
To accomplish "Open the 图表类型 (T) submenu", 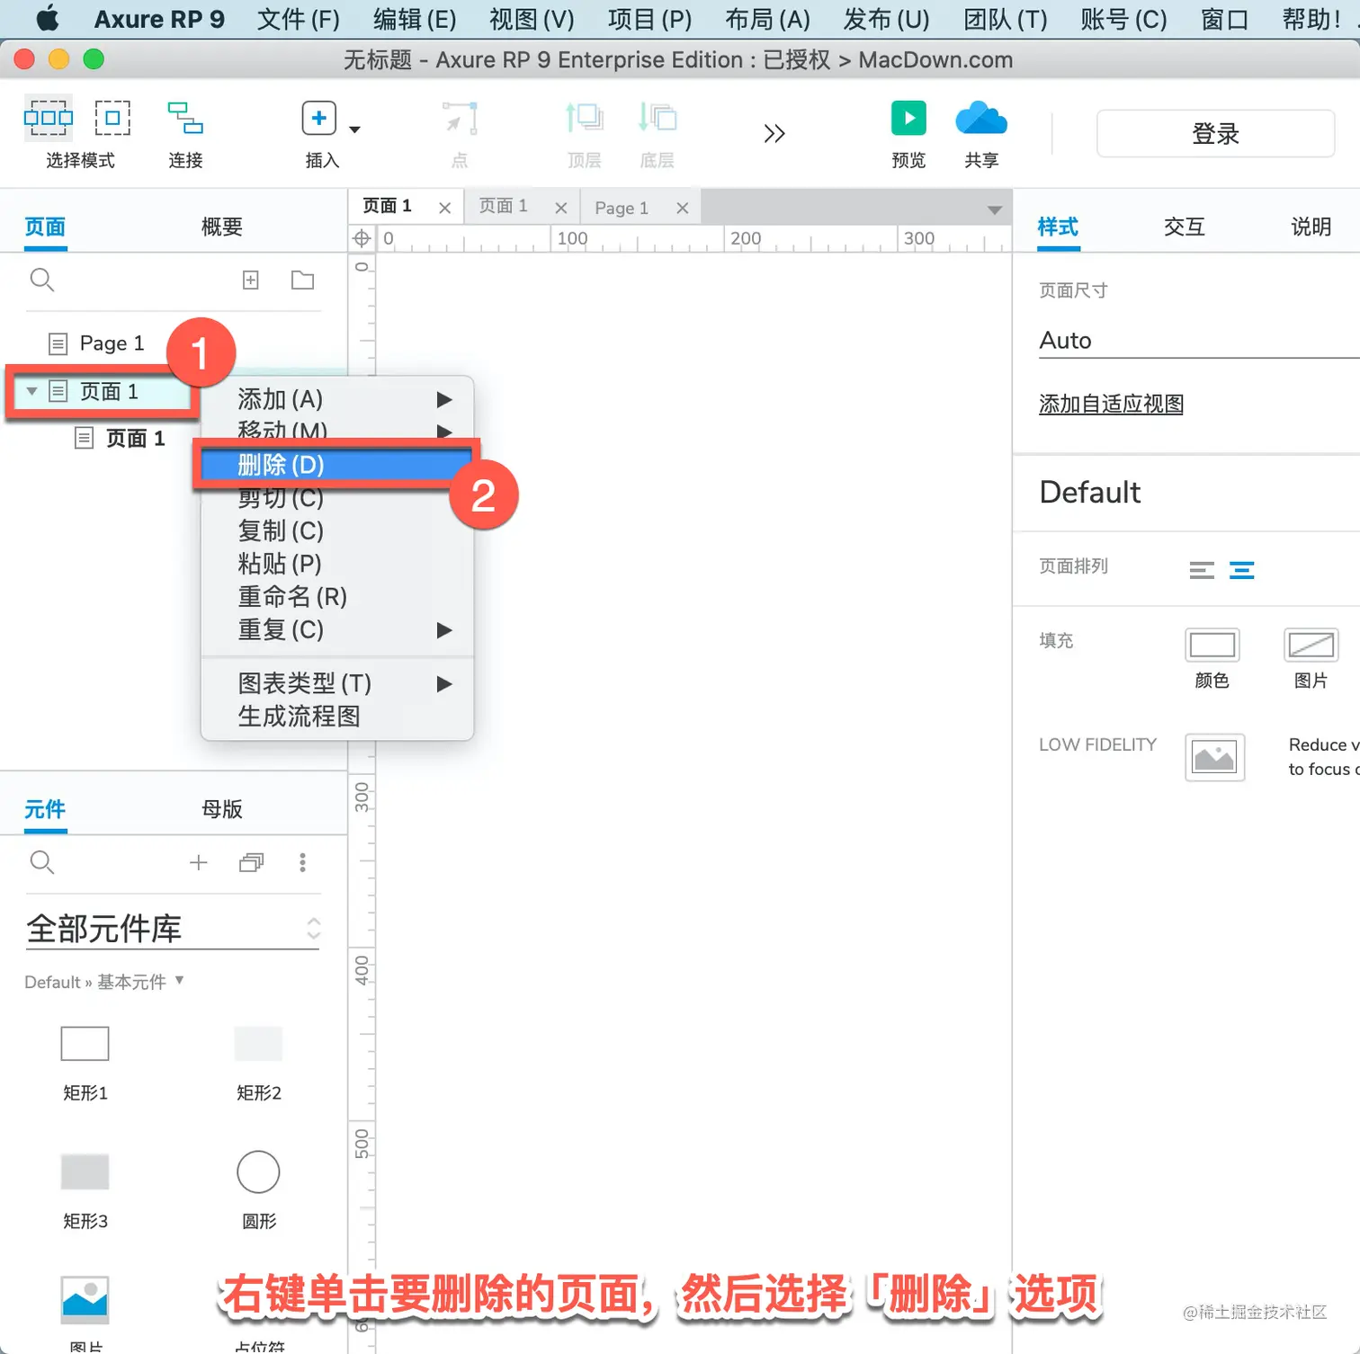I will click(x=337, y=683).
